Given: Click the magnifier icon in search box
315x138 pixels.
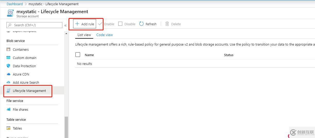Looking at the screenshot, I should coord(10,25).
